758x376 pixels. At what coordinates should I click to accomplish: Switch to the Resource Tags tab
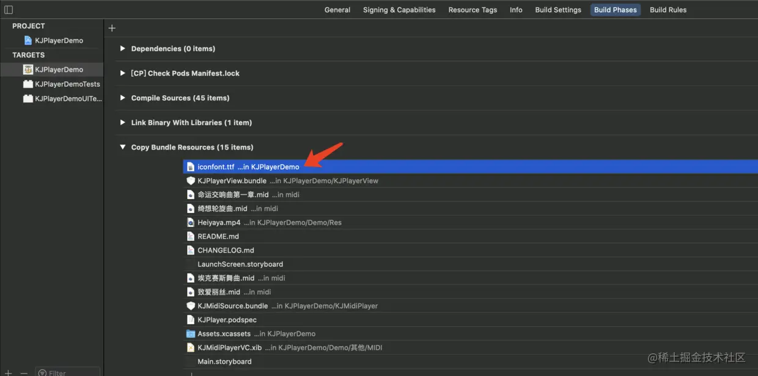point(473,10)
